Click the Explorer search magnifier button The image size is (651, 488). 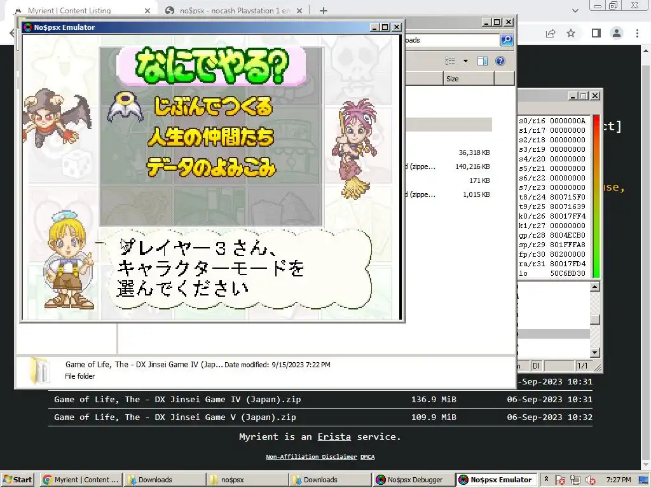(x=507, y=40)
